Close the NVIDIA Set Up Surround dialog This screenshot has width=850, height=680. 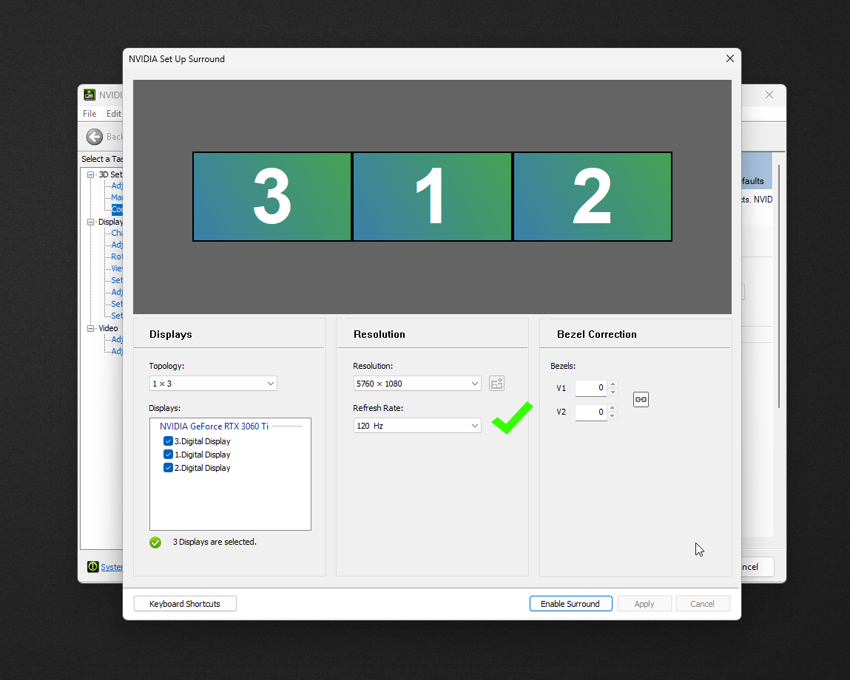[729, 58]
